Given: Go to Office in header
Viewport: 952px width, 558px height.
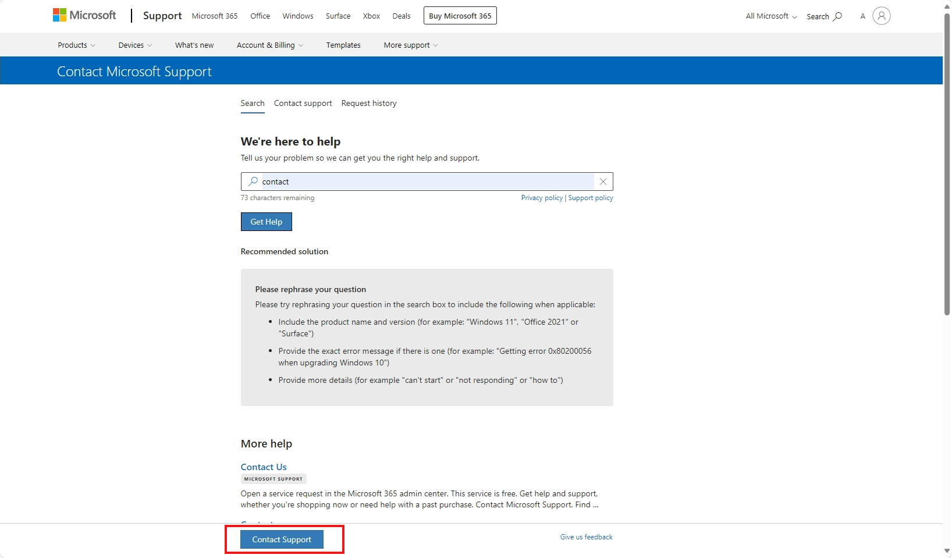Looking at the screenshot, I should pos(260,16).
